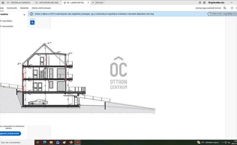
Task: Close the eszköz side panel
Action: pos(24,15)
